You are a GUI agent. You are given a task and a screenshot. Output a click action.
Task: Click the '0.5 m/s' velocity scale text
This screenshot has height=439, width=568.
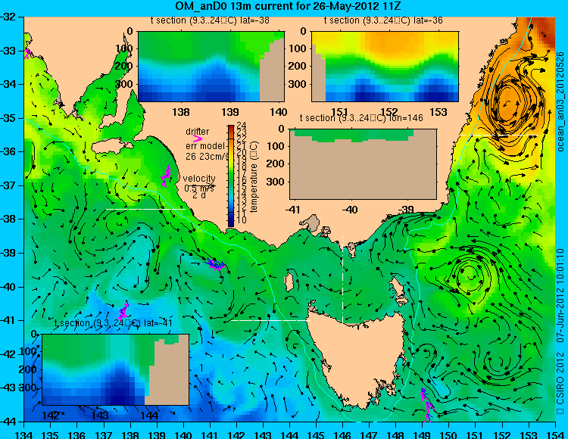(x=199, y=188)
